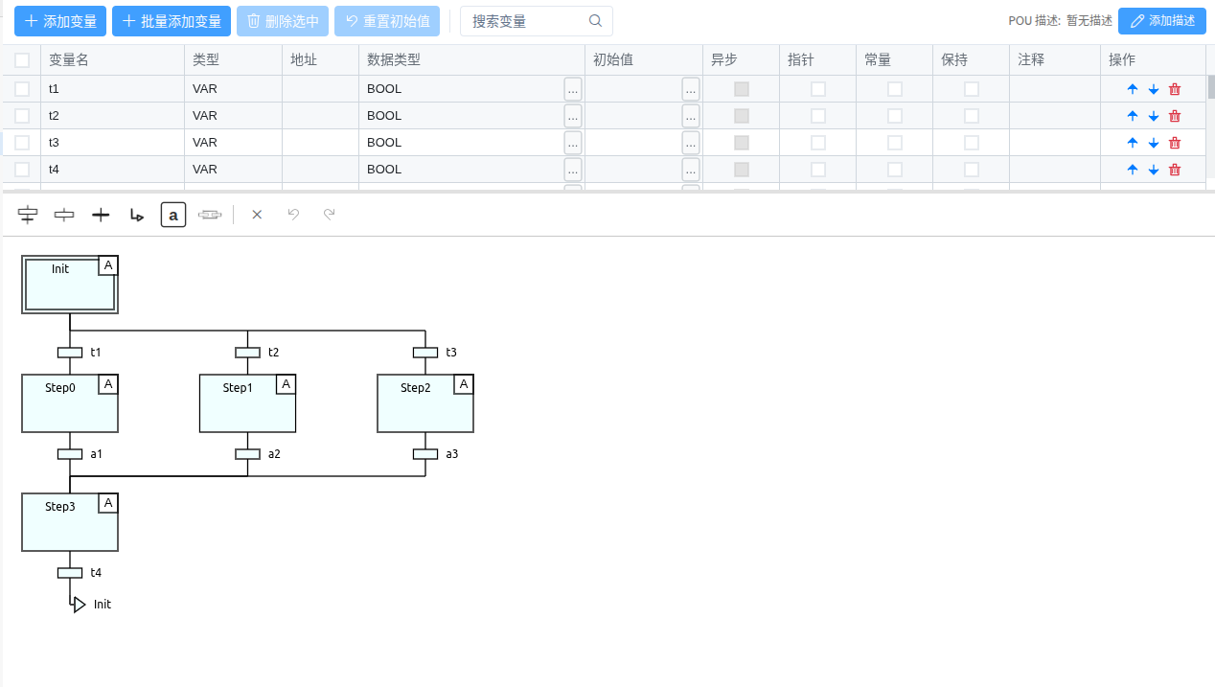Click the undo icon in diagram toolbar
The width and height of the screenshot is (1215, 687).
(x=293, y=215)
